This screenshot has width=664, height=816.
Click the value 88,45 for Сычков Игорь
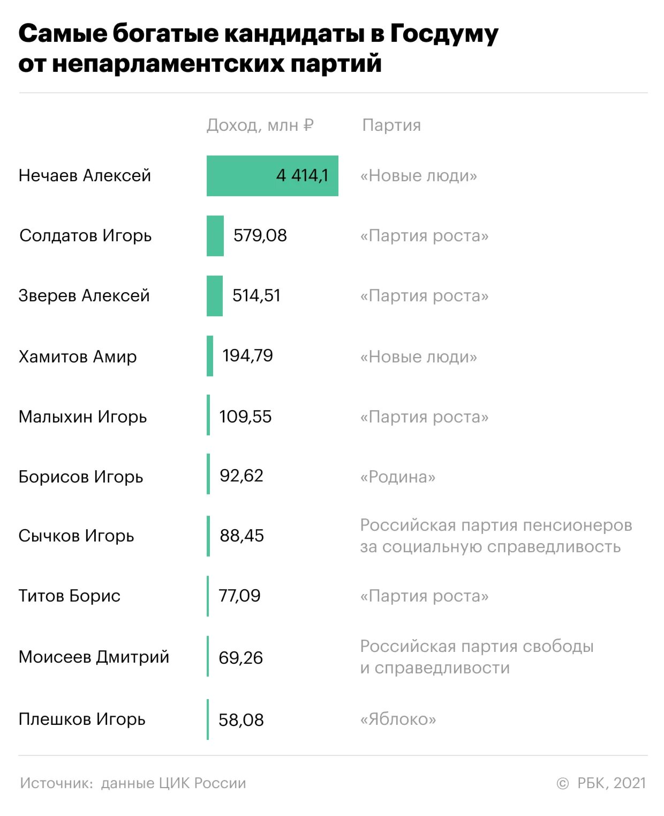coord(242,536)
